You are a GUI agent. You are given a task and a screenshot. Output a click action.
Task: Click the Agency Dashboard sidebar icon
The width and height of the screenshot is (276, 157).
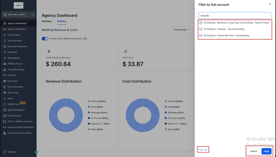[4, 23]
